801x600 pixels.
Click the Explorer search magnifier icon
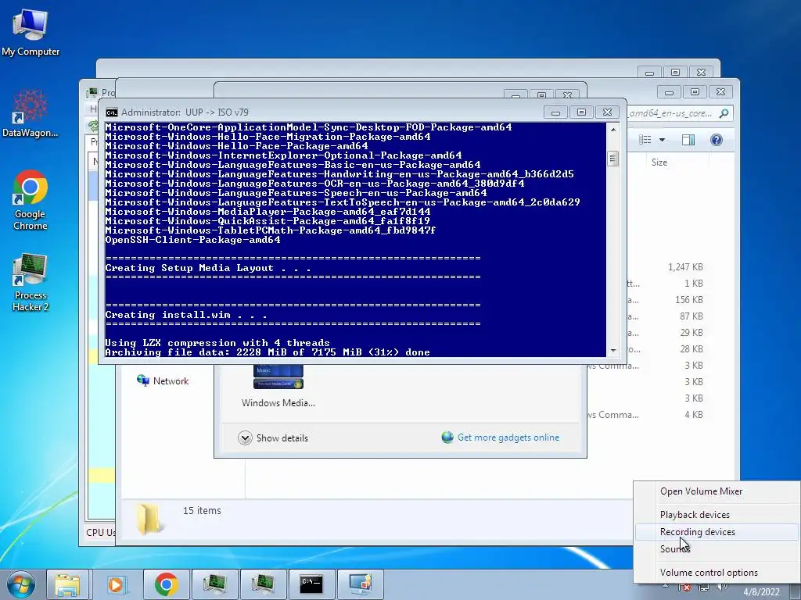click(724, 113)
